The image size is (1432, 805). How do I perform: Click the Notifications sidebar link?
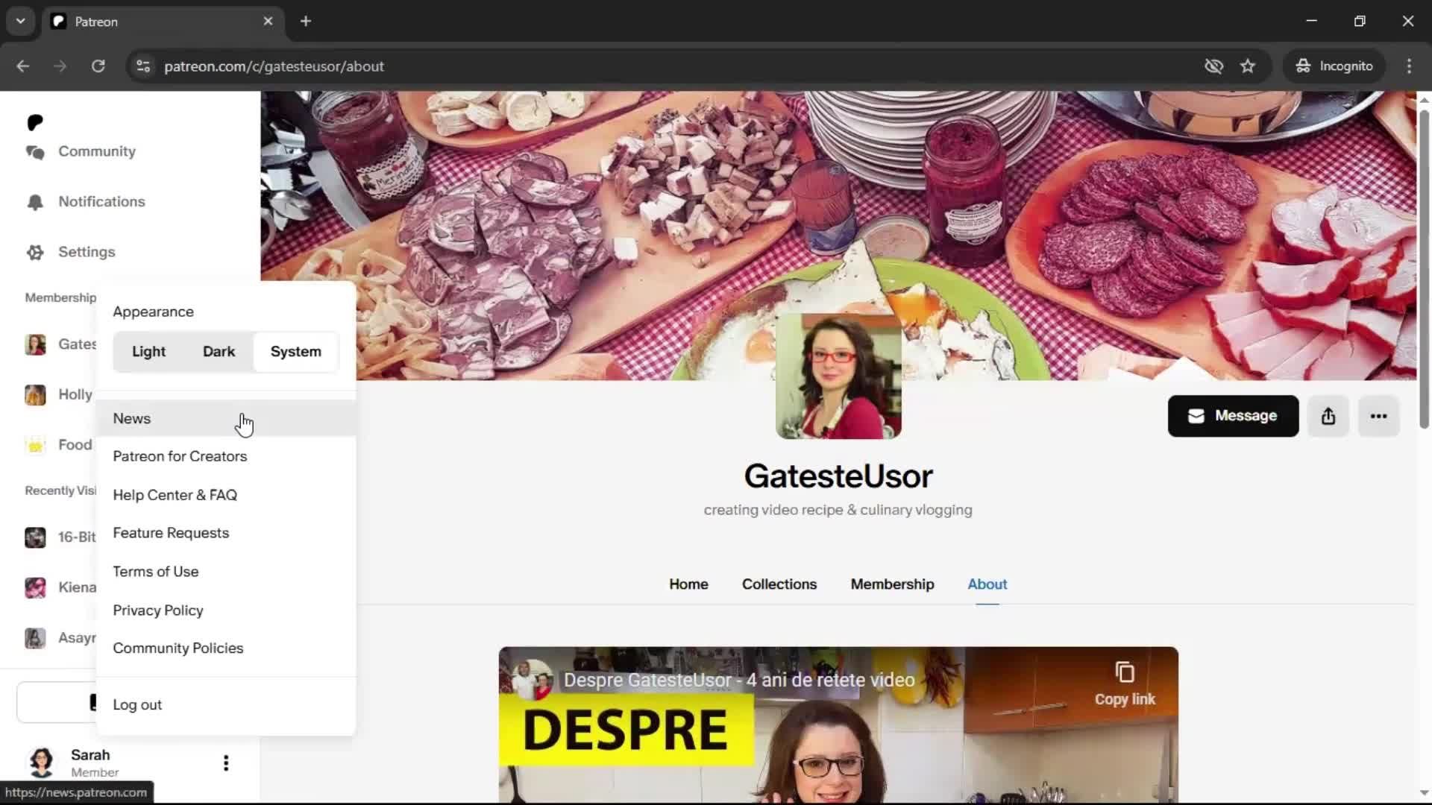101,202
